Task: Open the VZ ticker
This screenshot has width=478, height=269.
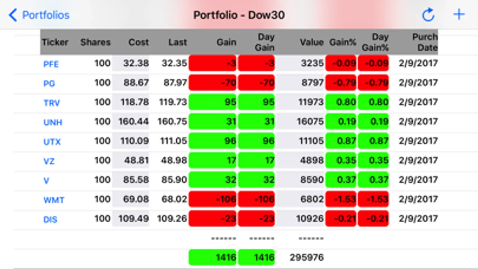Action: [49, 161]
